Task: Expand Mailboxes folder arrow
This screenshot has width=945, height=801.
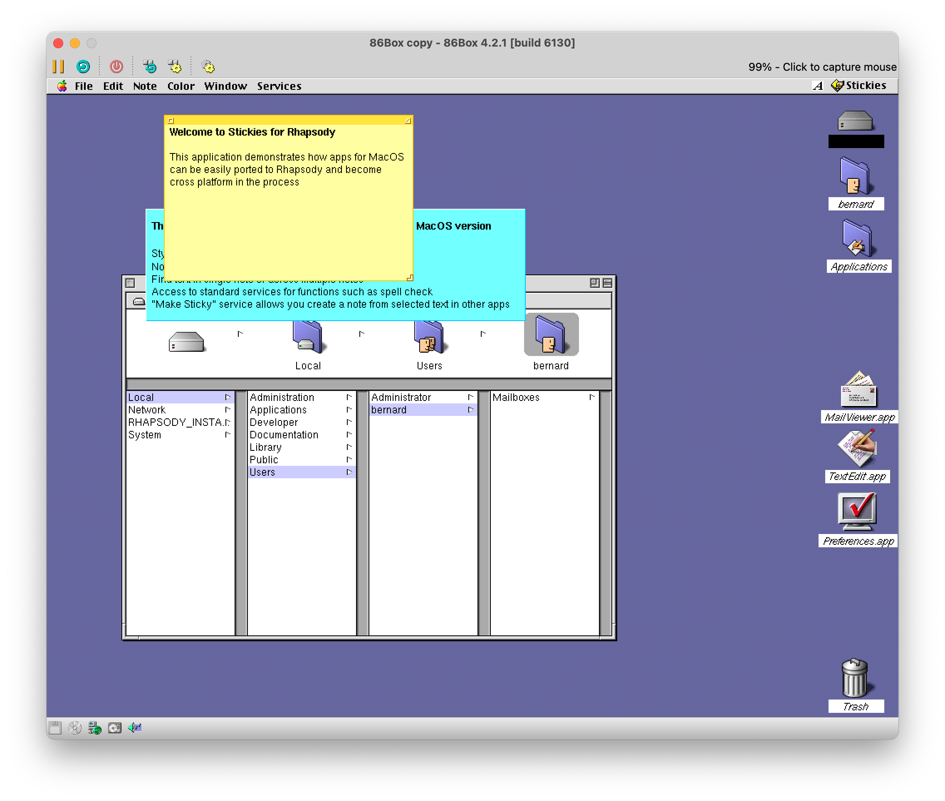Action: 592,397
